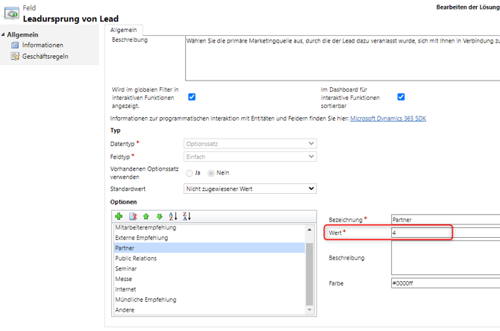Screen dimensions: 500x331
Task: Open the Feldtyp dropdown
Action: (250, 157)
